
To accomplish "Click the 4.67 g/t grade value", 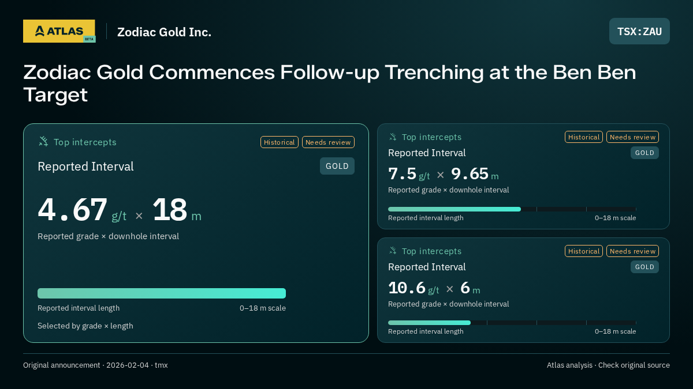I will [82, 210].
